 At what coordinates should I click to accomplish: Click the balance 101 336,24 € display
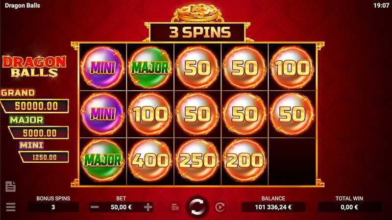point(273,207)
